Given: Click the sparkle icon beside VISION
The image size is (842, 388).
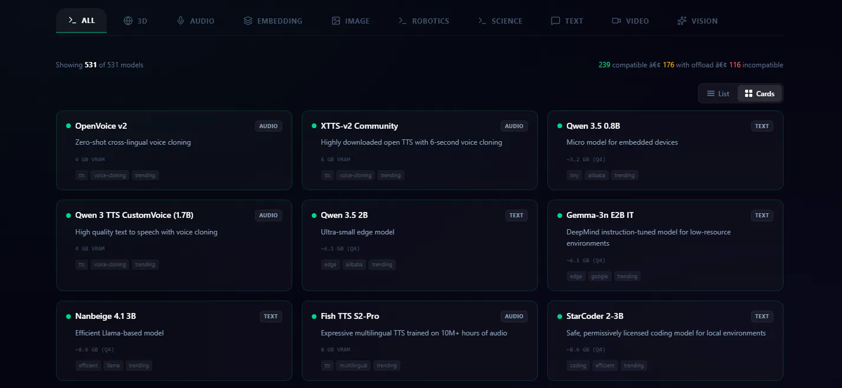Looking at the screenshot, I should [682, 21].
